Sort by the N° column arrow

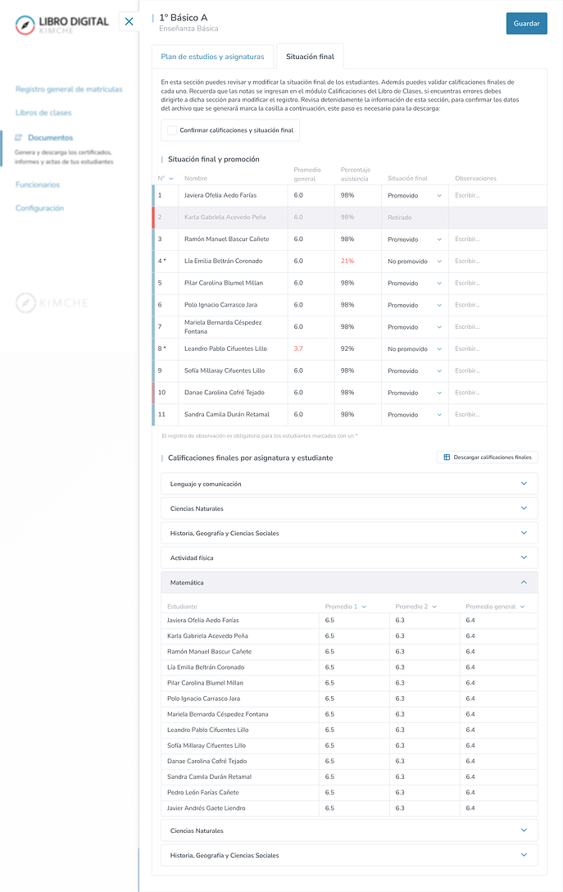[x=171, y=179]
